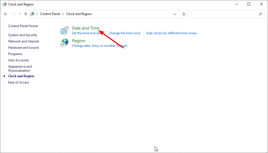Focus the Control Panel search box
Screen dimensions: 268x153
pyautogui.click(x=228, y=14)
